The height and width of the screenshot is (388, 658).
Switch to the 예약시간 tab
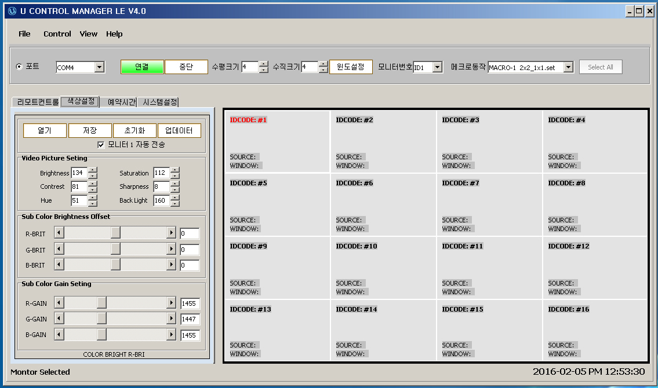(x=121, y=102)
